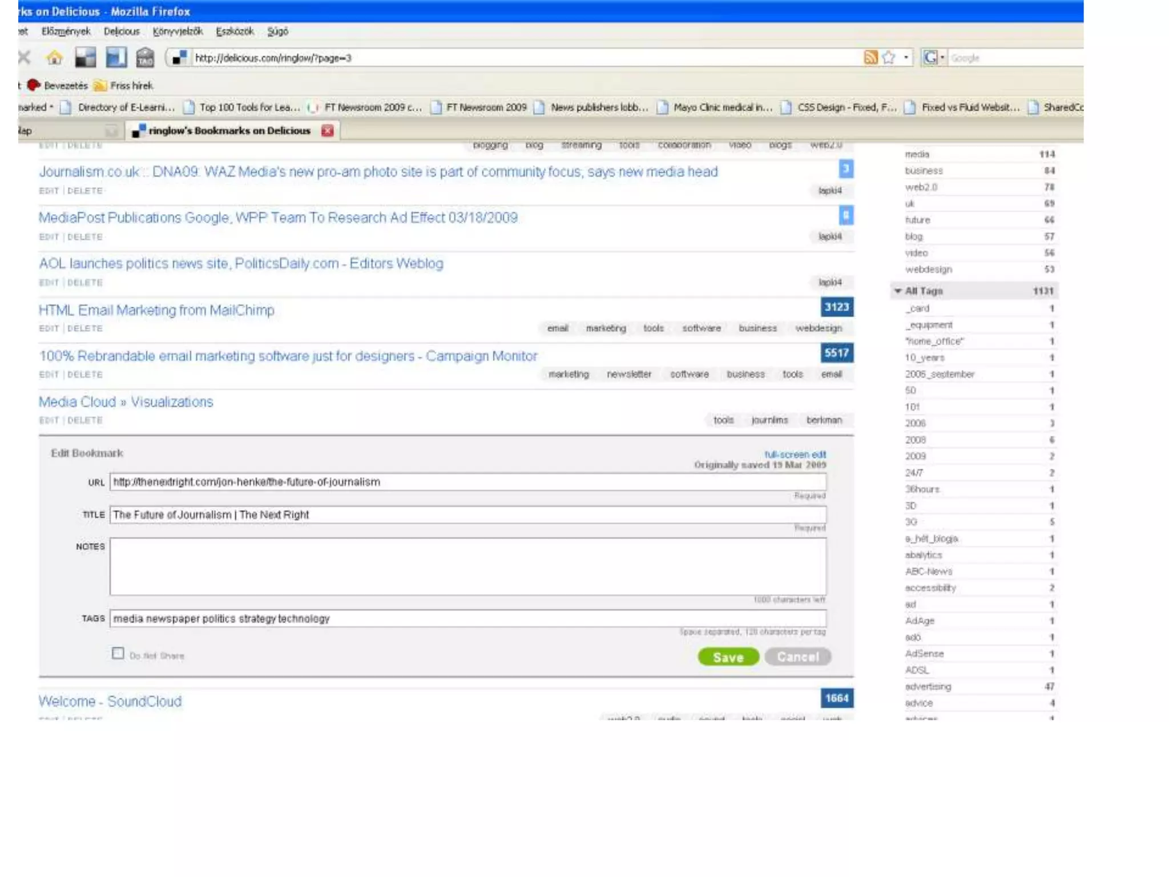Open the Friss hírek feed folder
Viewport: 1169px width, 877px height.
click(x=124, y=86)
